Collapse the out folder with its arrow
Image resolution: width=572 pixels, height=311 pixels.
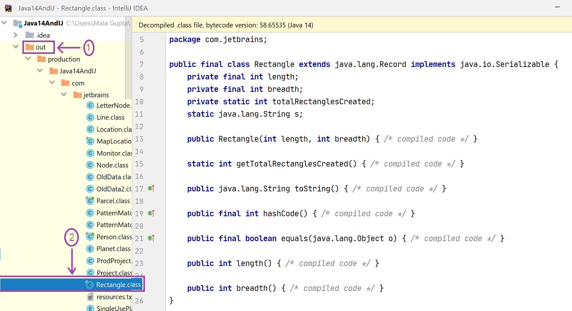point(16,47)
